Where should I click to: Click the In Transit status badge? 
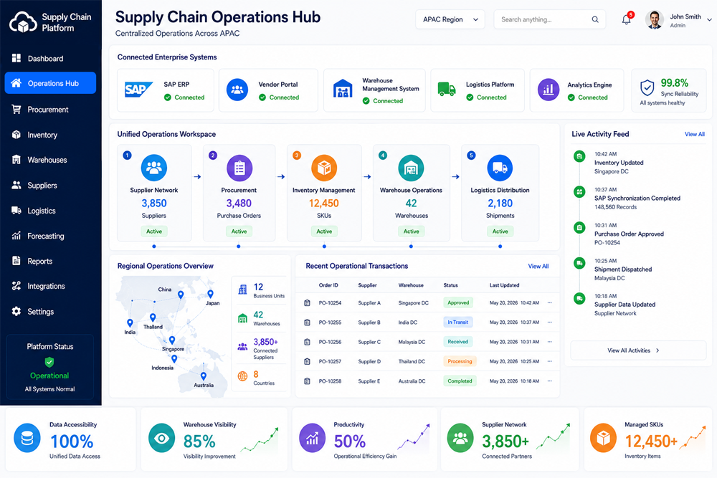[457, 322]
